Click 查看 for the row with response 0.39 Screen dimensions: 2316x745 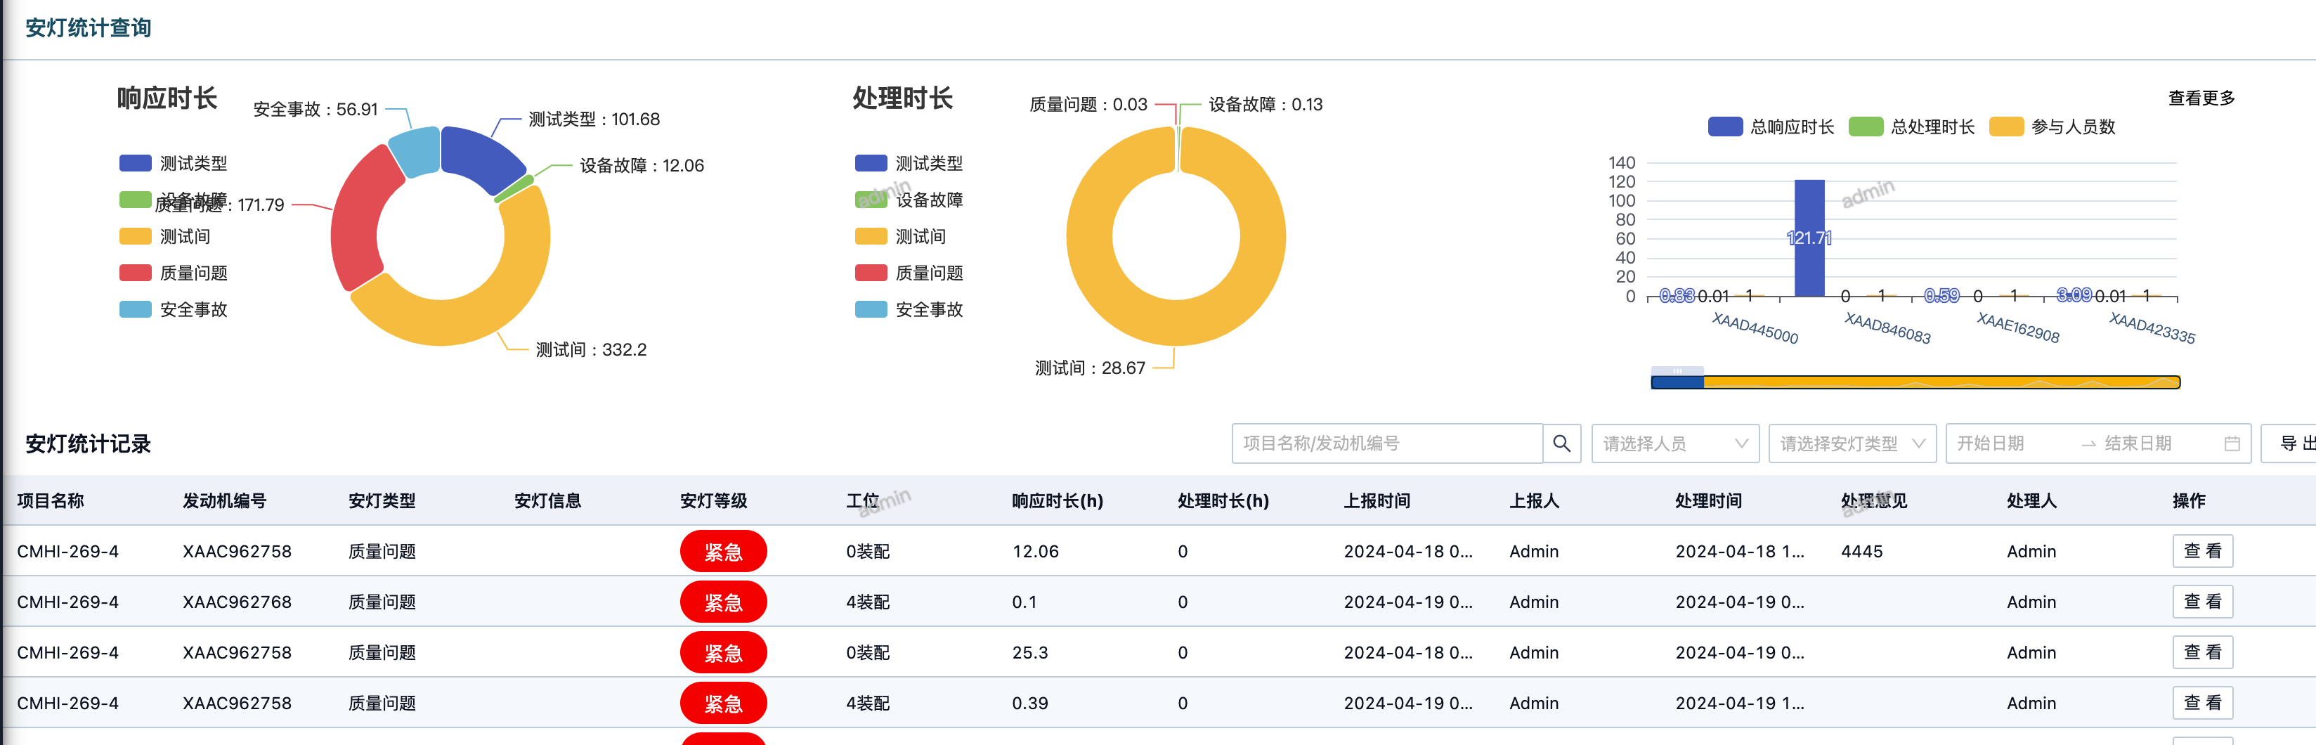point(2202,703)
